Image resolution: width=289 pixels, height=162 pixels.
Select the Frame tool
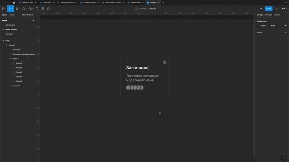(x=17, y=9)
